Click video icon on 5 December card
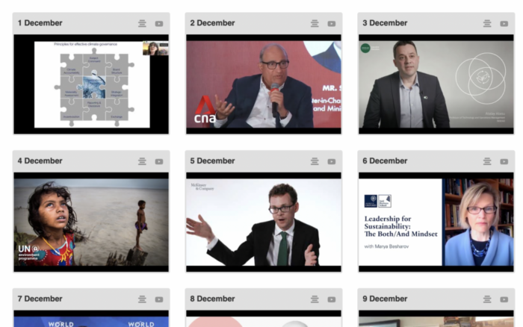The image size is (523, 327). coord(332,162)
